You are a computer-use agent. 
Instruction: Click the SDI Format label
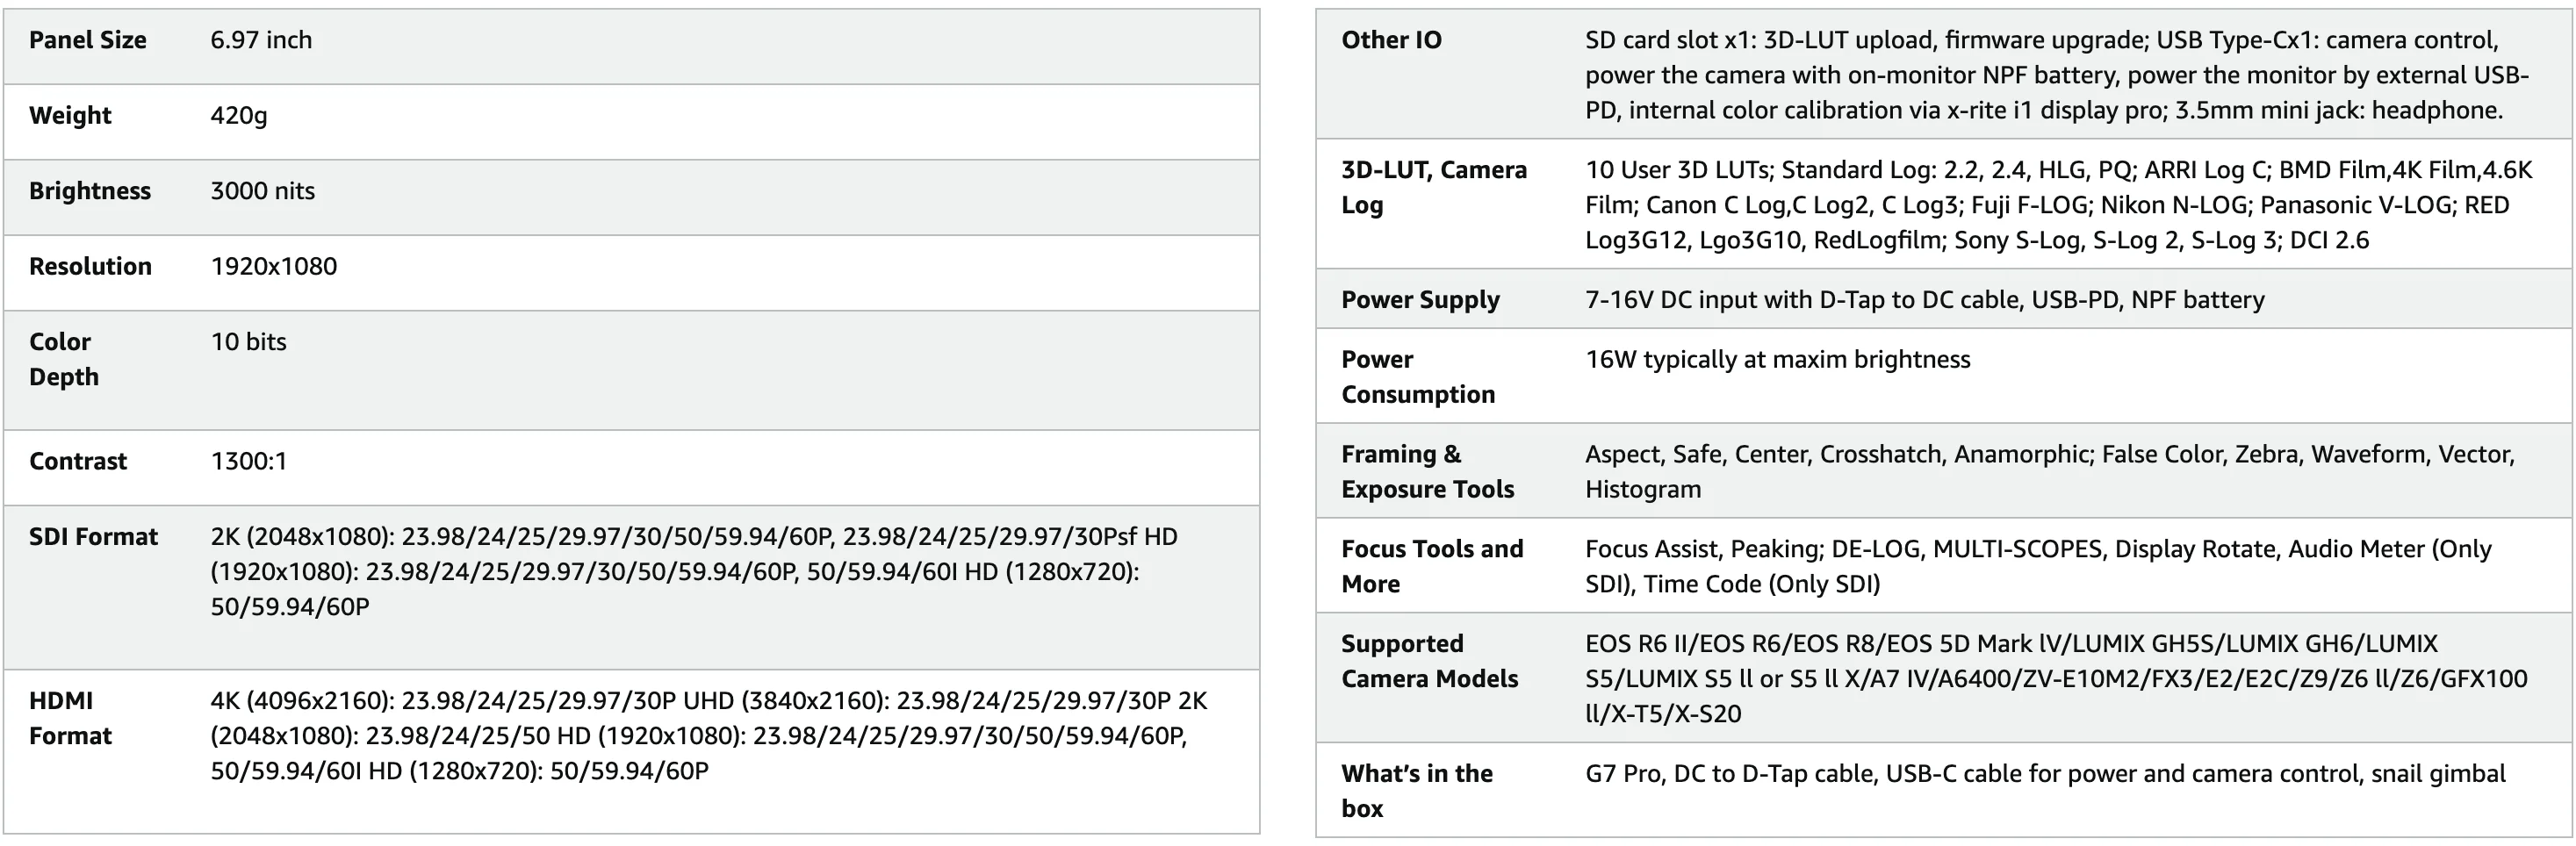point(93,537)
